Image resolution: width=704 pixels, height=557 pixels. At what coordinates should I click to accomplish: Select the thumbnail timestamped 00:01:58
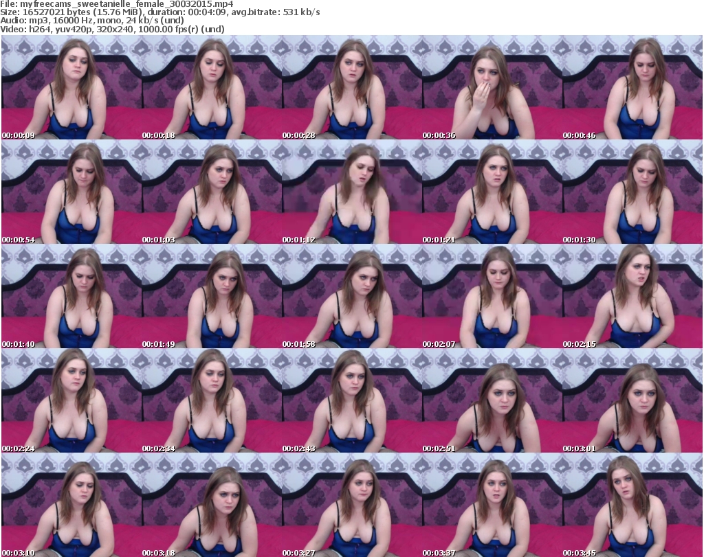[x=352, y=296]
